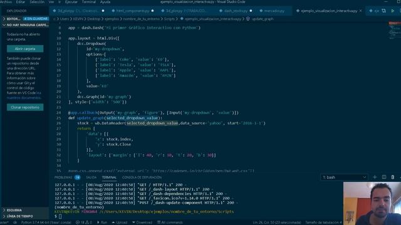Switch to the dash_stocks.py tab

[236, 11]
